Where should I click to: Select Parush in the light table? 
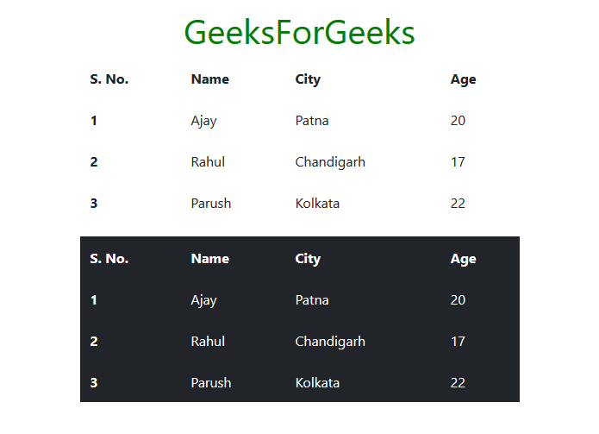click(210, 204)
